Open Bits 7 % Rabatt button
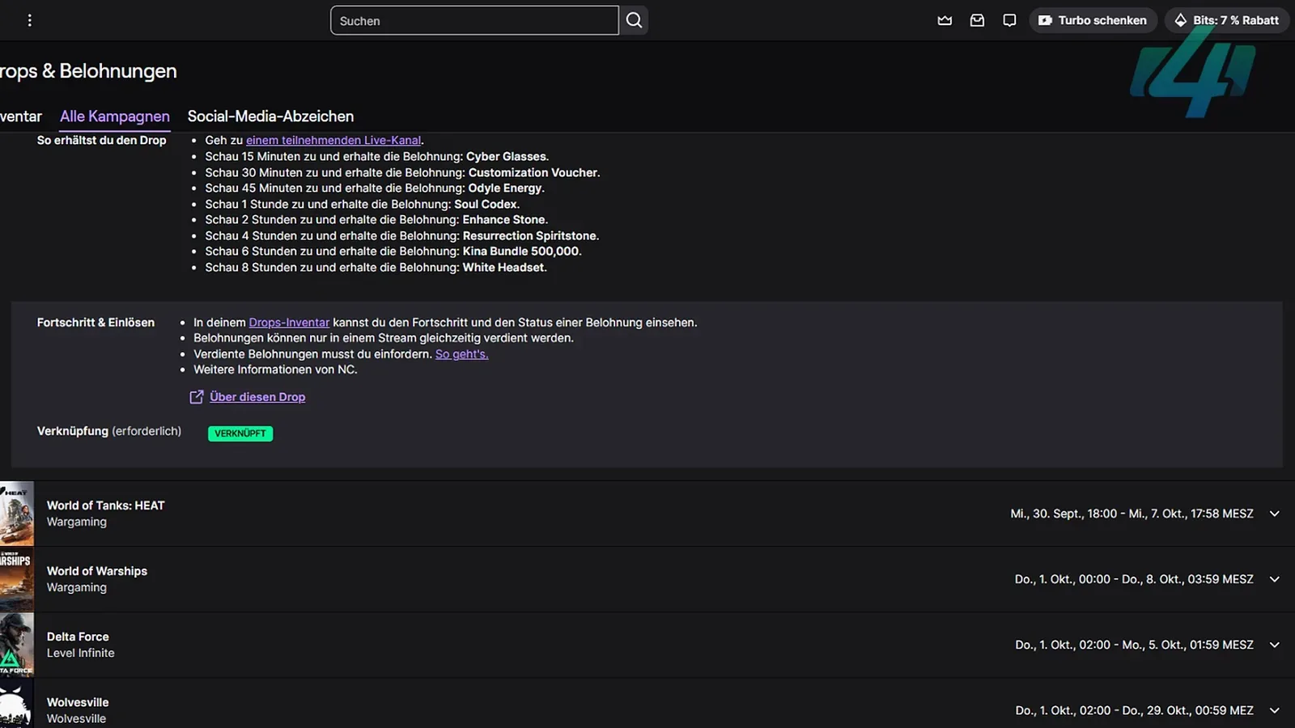 click(1226, 20)
